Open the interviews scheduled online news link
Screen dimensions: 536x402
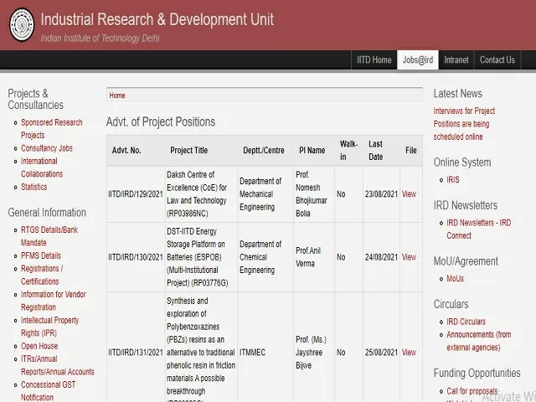(464, 124)
